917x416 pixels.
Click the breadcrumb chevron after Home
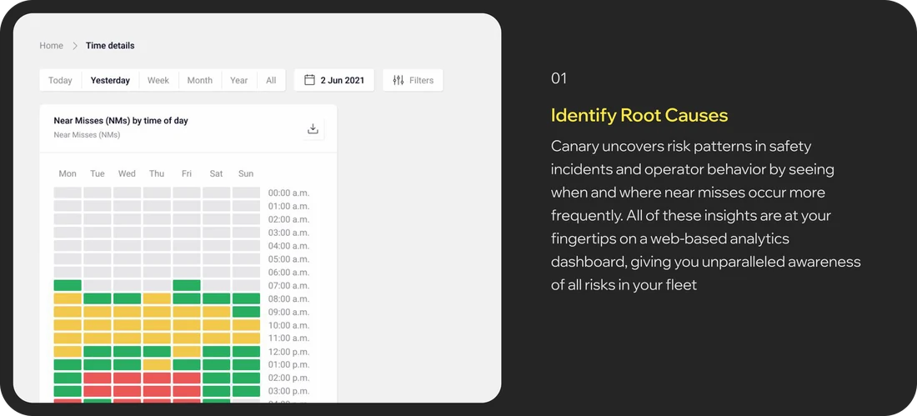[75, 46]
